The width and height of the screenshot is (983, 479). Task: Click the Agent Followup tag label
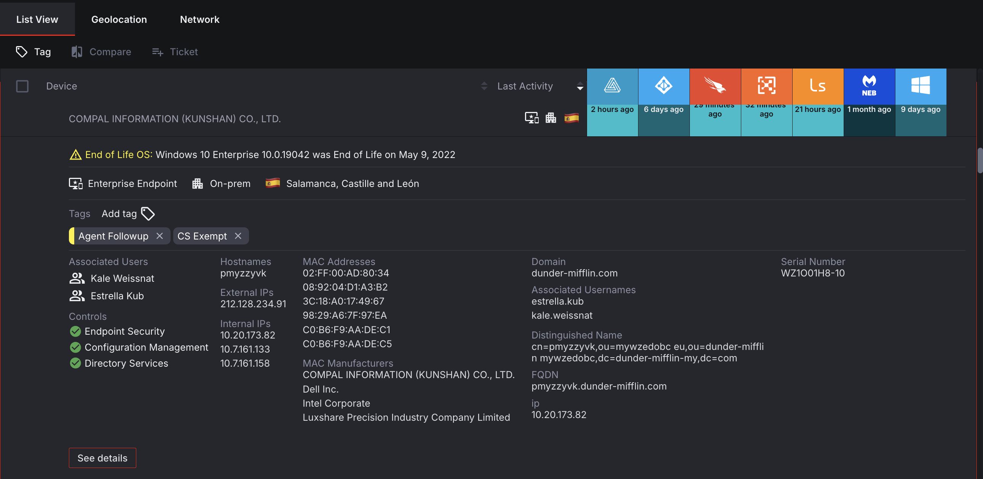click(x=113, y=236)
